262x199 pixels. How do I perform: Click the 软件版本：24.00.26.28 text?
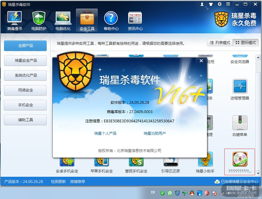(130, 102)
